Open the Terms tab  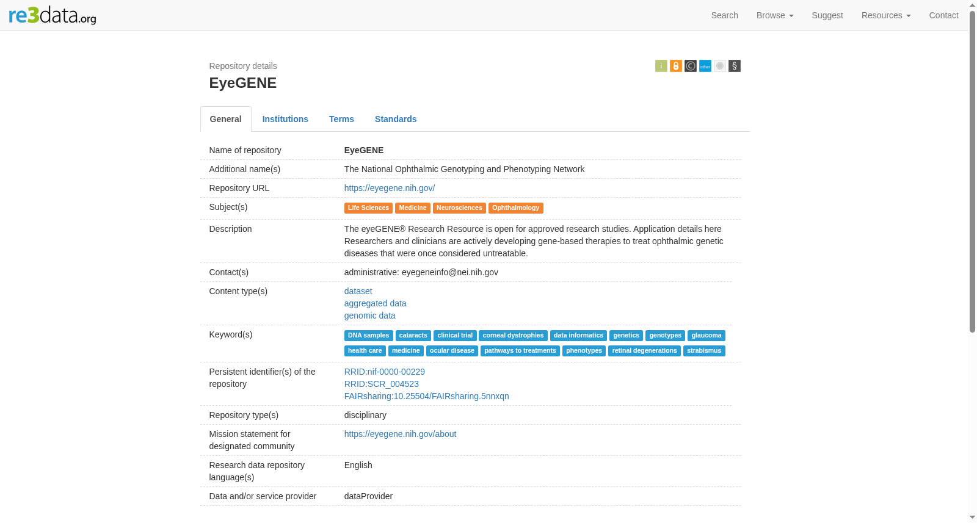point(341,119)
